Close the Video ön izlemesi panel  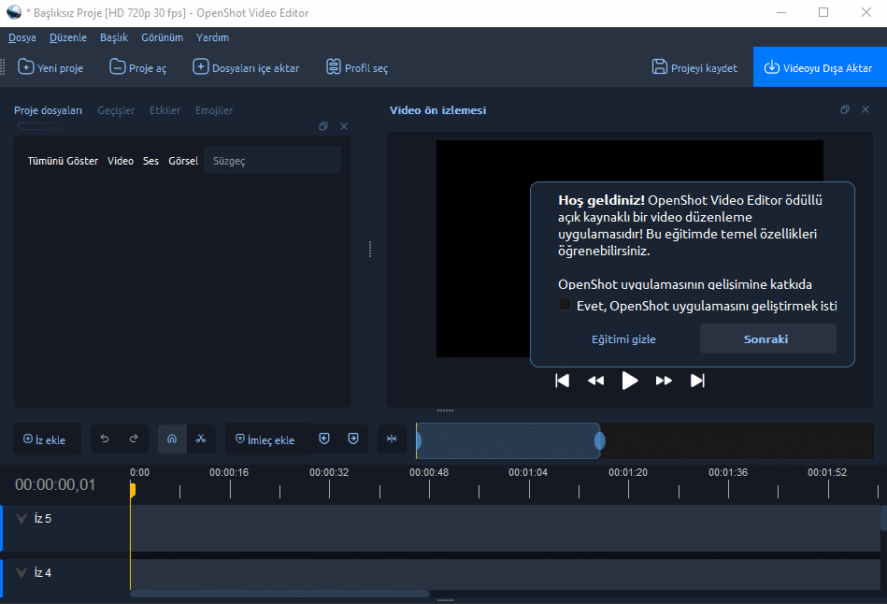[866, 109]
